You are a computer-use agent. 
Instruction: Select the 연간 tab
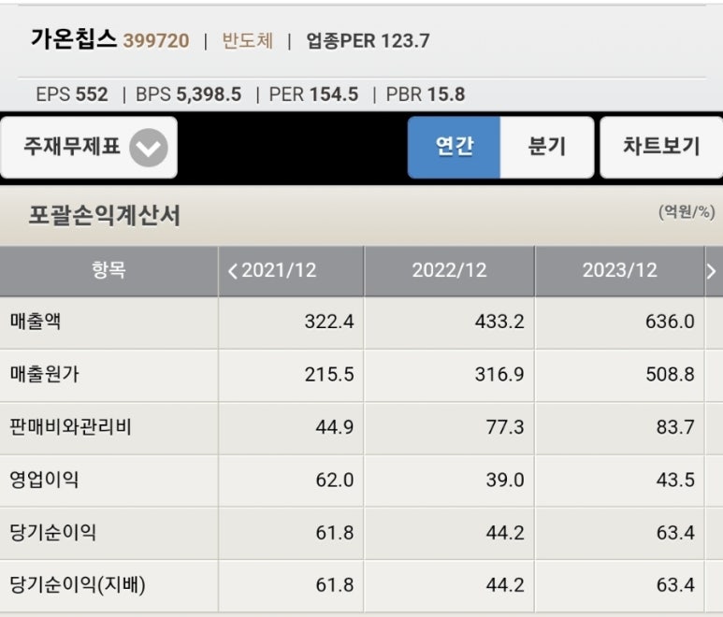(x=455, y=147)
